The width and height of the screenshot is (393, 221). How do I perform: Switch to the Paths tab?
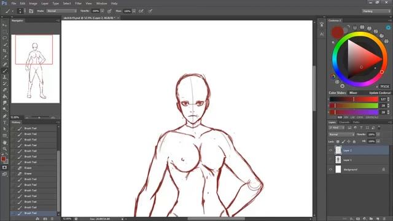point(356,122)
